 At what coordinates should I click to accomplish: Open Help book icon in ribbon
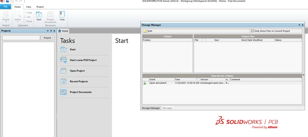click(x=62, y=14)
